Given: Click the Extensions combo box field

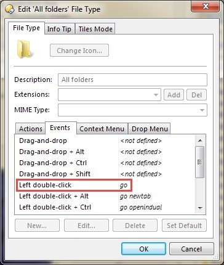Looking at the screenshot, I should point(110,95).
